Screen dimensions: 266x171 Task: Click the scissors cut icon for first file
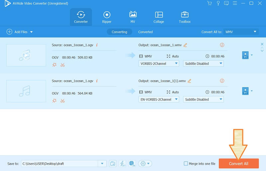(x=63, y=65)
